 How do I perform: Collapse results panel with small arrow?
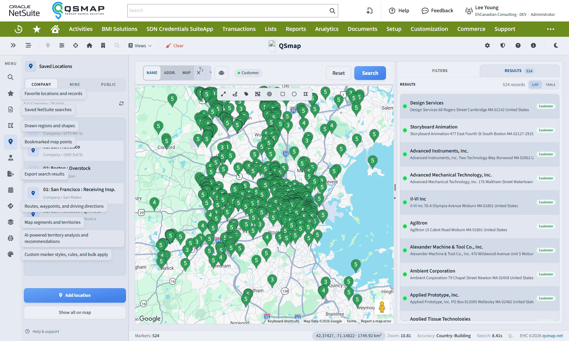tap(395, 198)
